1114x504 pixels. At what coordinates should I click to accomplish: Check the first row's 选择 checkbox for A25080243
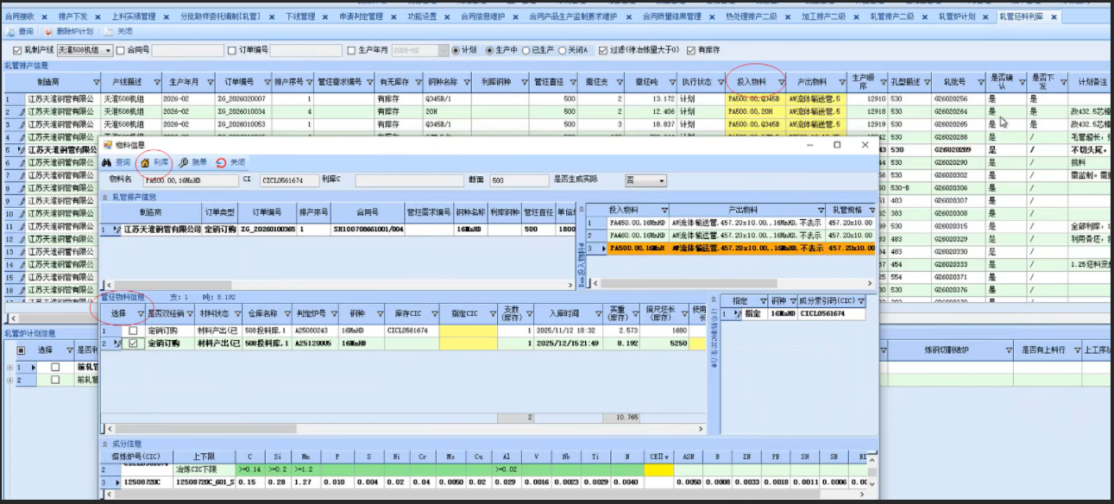(x=133, y=331)
